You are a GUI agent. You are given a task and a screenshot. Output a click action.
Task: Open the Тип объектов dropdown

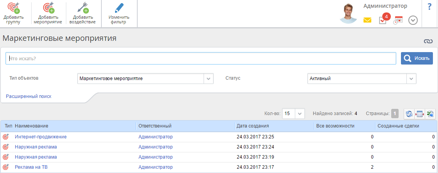(x=145, y=79)
